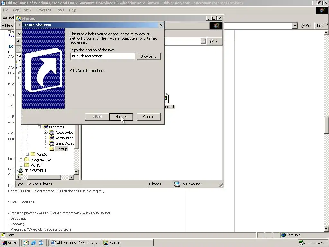329x247 pixels.
Task: Select the Accessories folder icon
Action: click(x=51, y=132)
